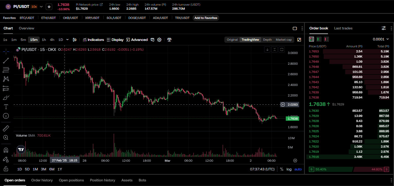Set chart range to 1Y
Screen dimensions: 394x186
[60, 169]
